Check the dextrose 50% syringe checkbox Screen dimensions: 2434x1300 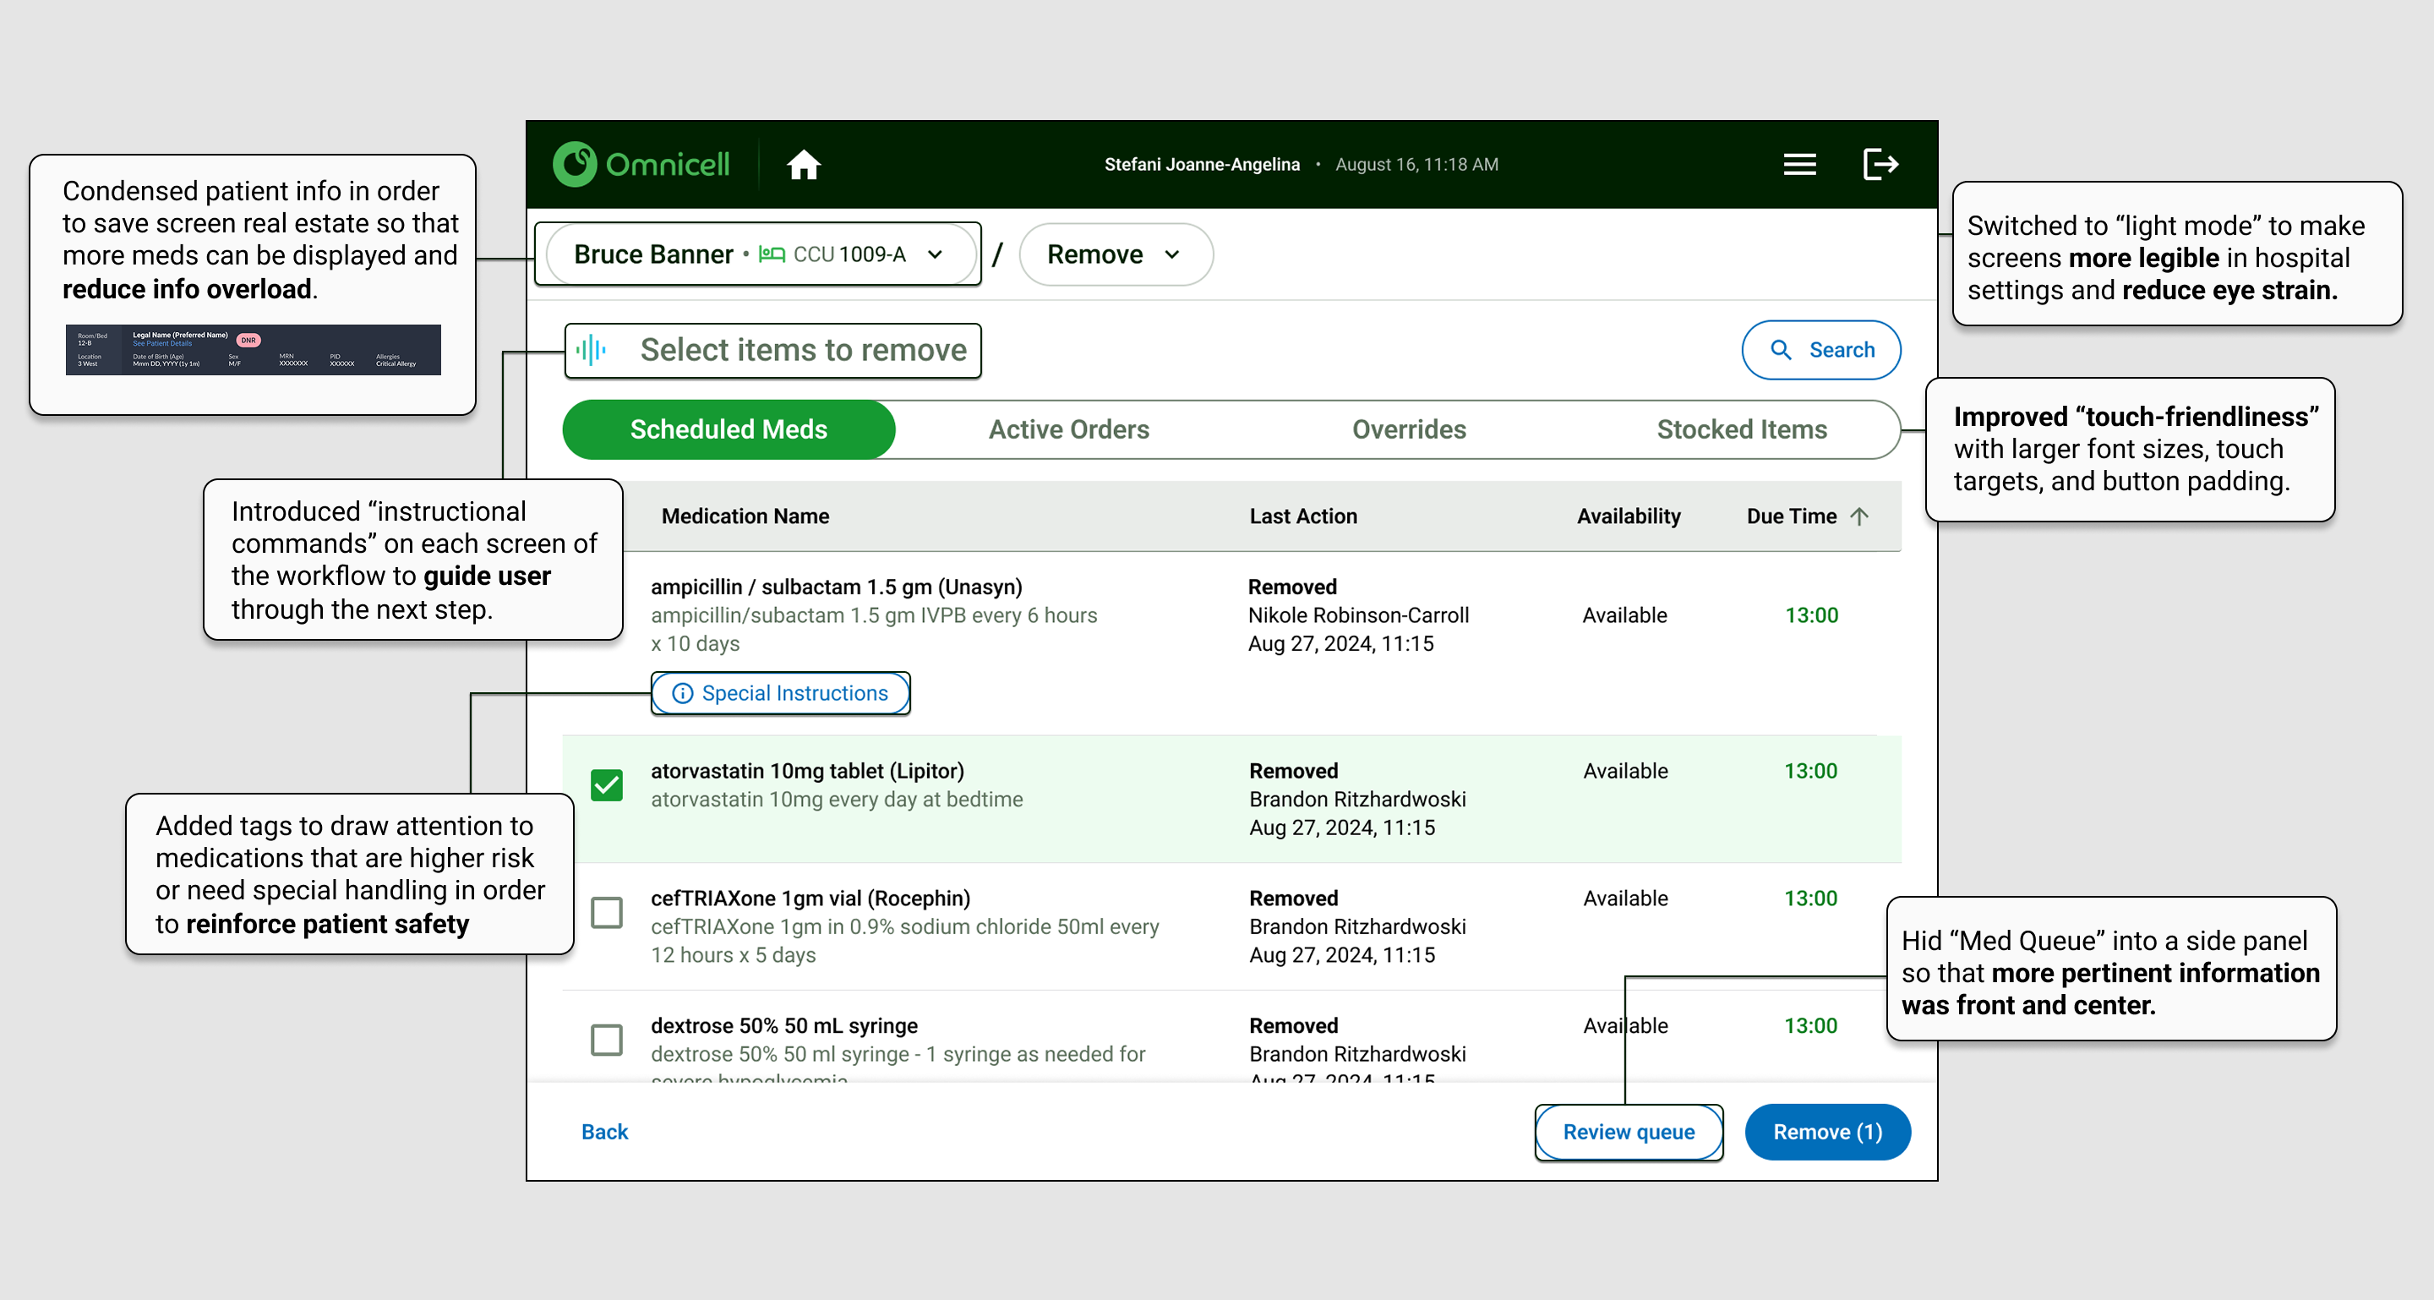[x=607, y=1041]
